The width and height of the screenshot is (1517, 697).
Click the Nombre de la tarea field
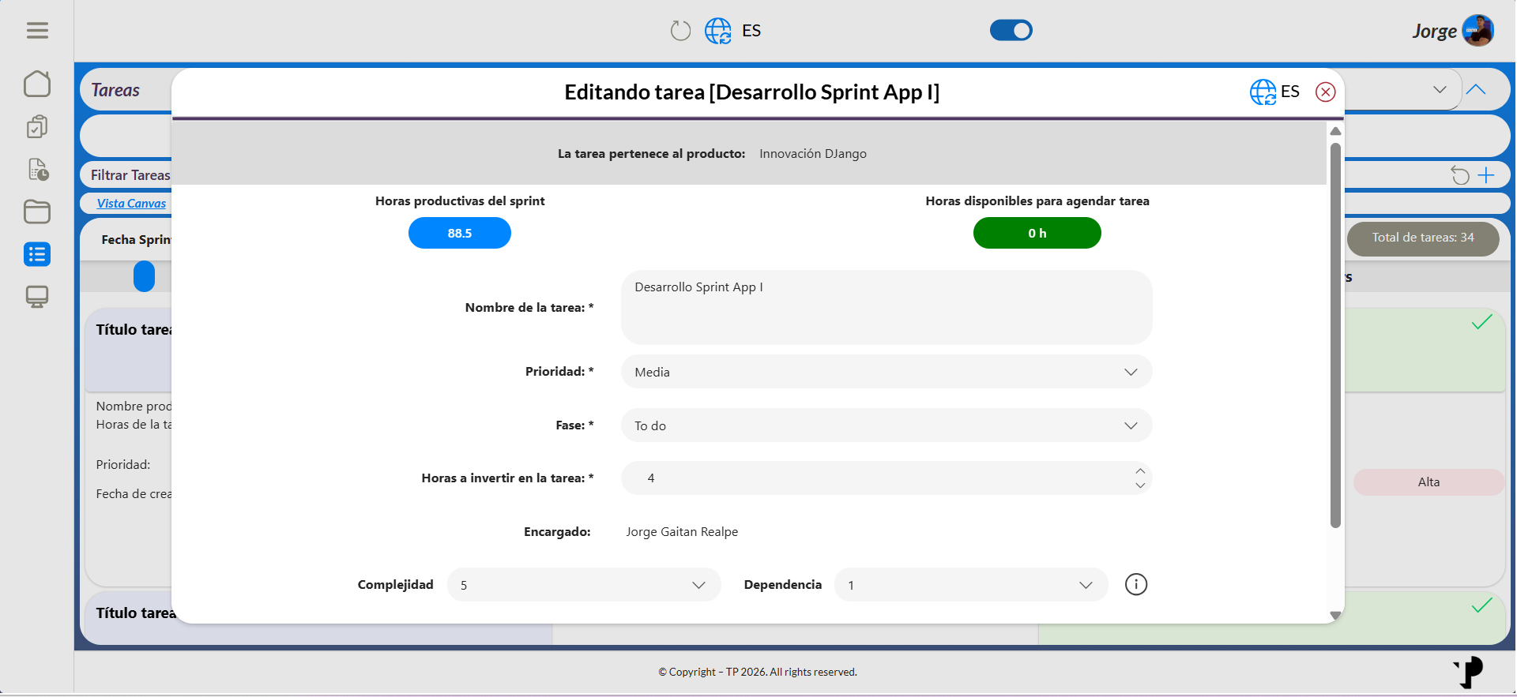click(886, 307)
